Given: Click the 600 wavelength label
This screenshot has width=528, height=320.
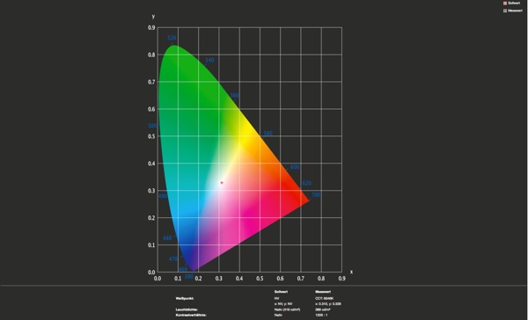Looking at the screenshot, I should tap(295, 167).
